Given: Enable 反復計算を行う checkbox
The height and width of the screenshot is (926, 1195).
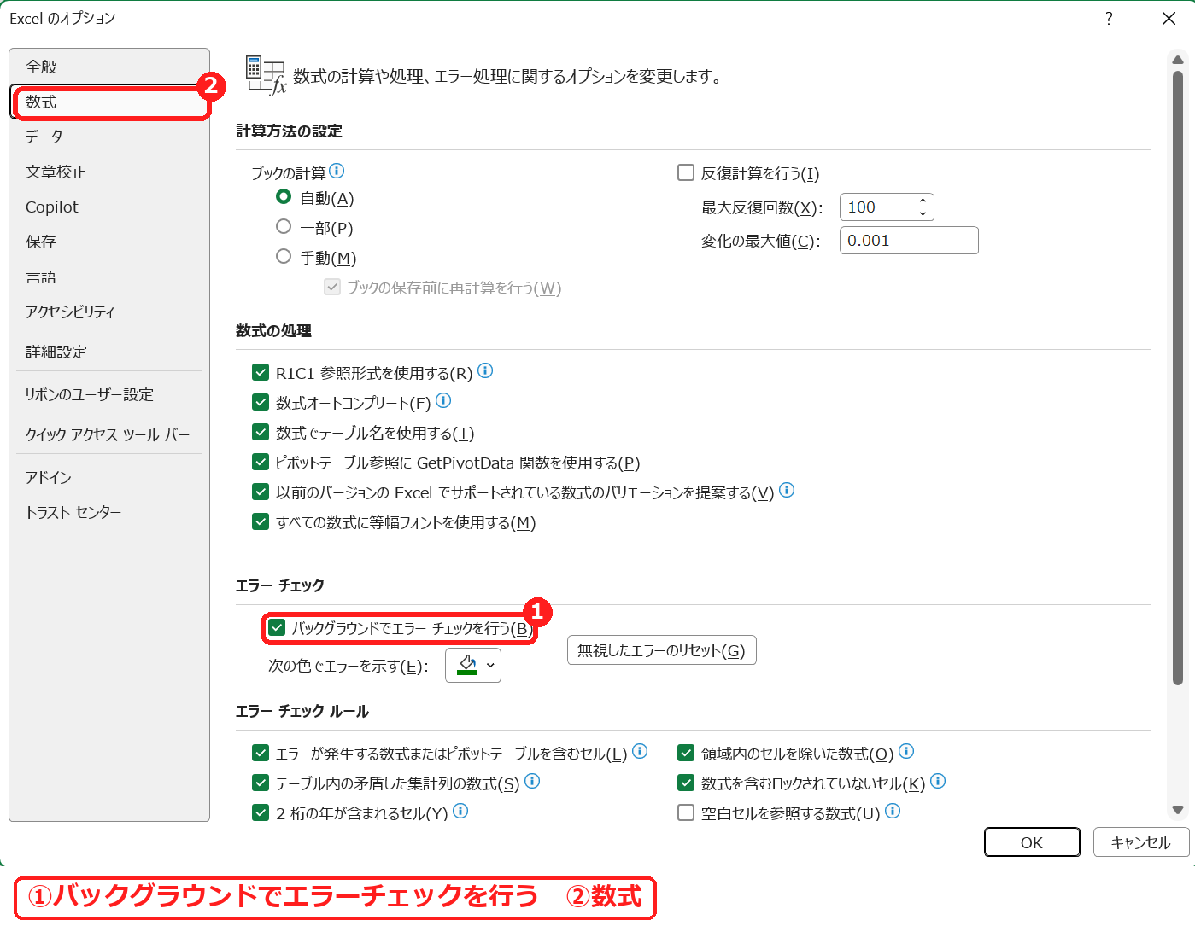Looking at the screenshot, I should pos(686,173).
